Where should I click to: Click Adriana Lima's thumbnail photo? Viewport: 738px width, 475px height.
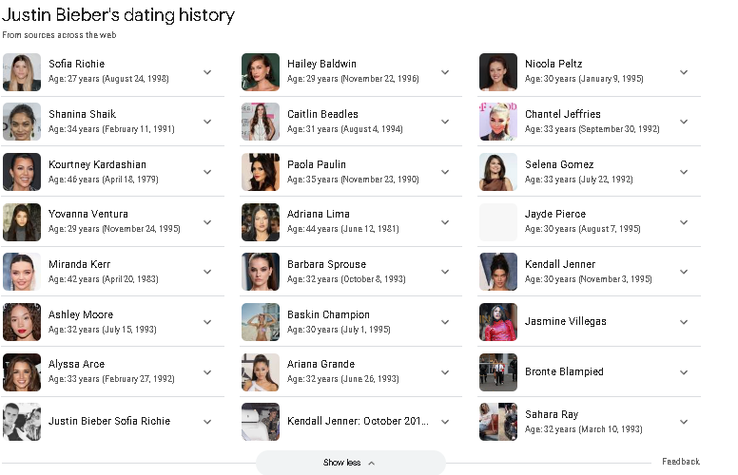pos(260,222)
